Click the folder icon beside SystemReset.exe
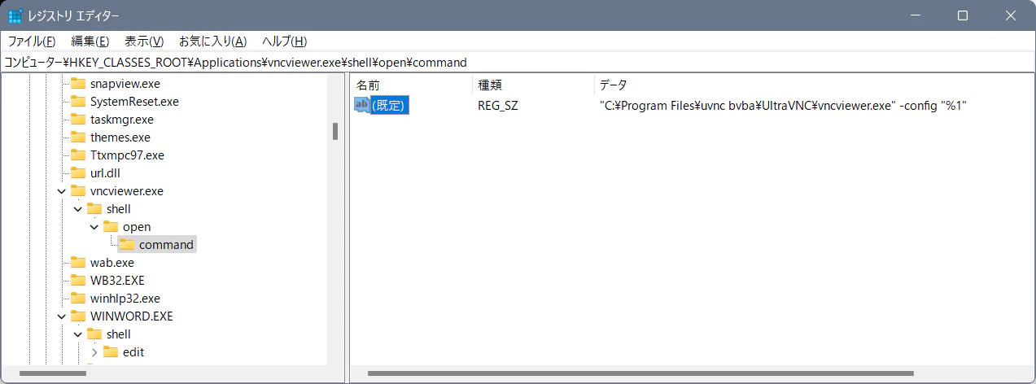 78,102
